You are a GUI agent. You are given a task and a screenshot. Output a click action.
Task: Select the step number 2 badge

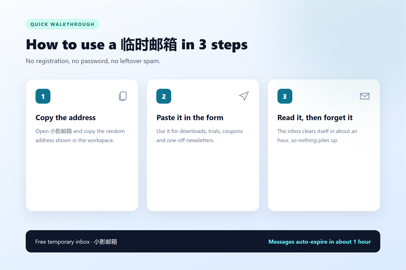click(x=164, y=96)
